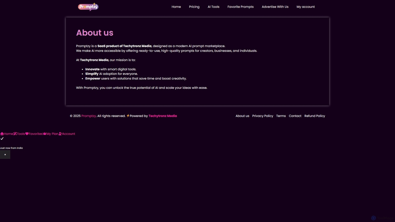This screenshot has width=395, height=222.
Task: Open Favorite Prompts from the top menu
Action: 240,7
